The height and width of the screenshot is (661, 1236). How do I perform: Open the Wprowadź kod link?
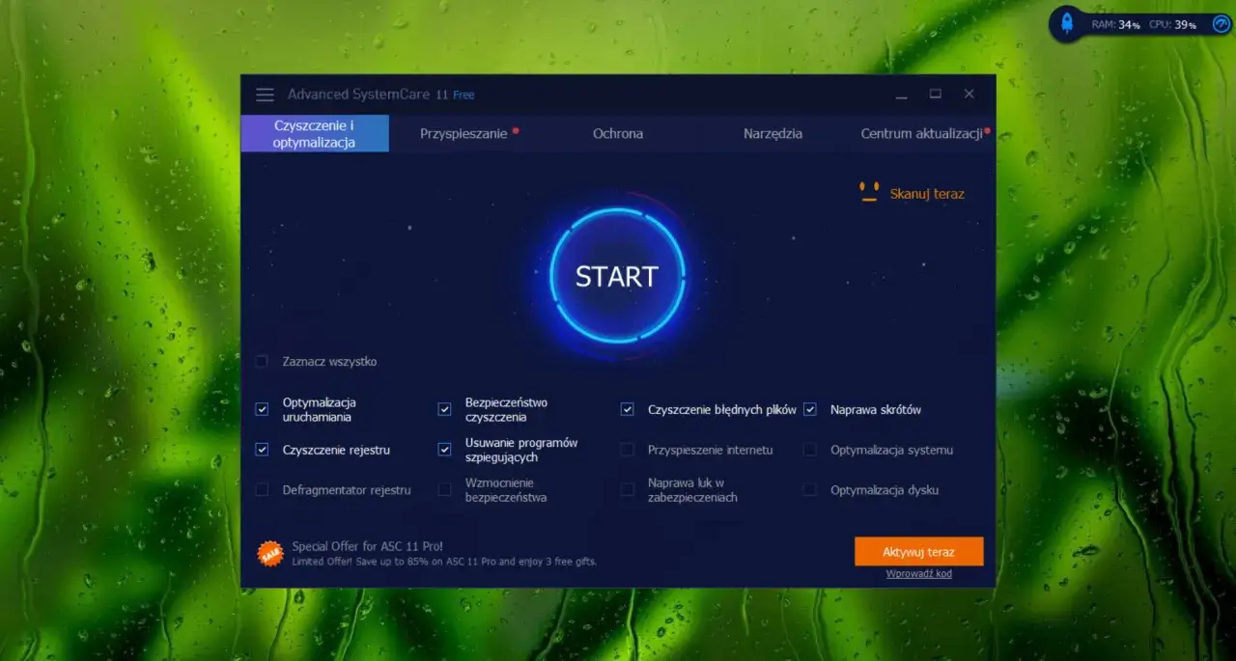click(918, 573)
